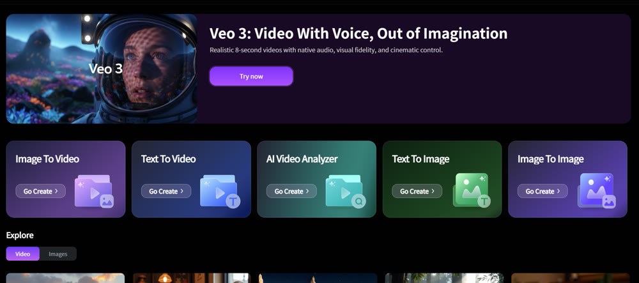Click the purple Try now button
Viewport: 639px width, 283px height.
click(251, 76)
